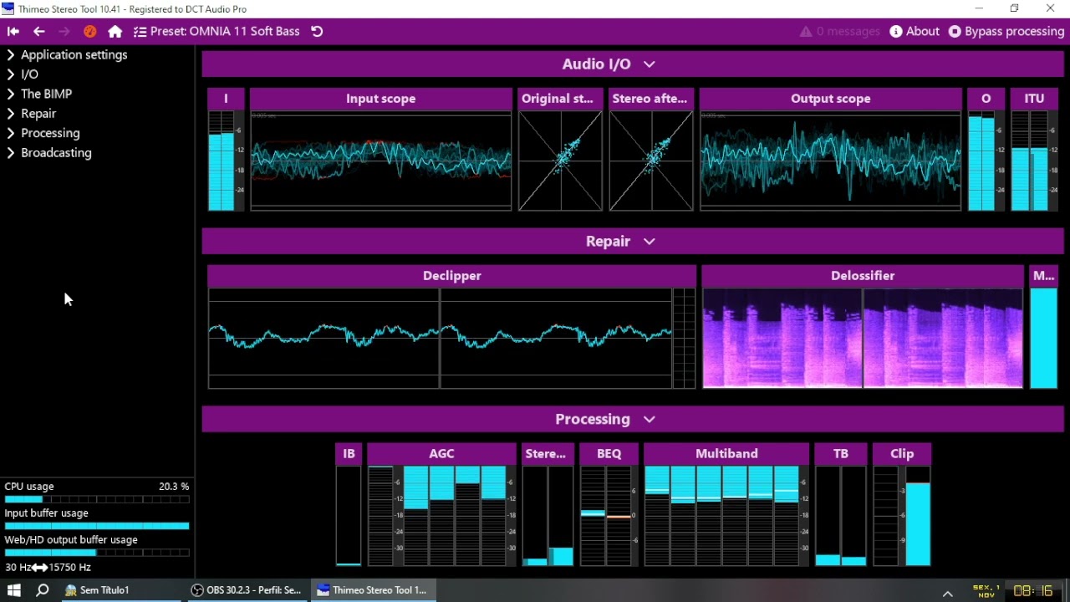
Task: Click the Clip level meter bar
Action: point(918,516)
